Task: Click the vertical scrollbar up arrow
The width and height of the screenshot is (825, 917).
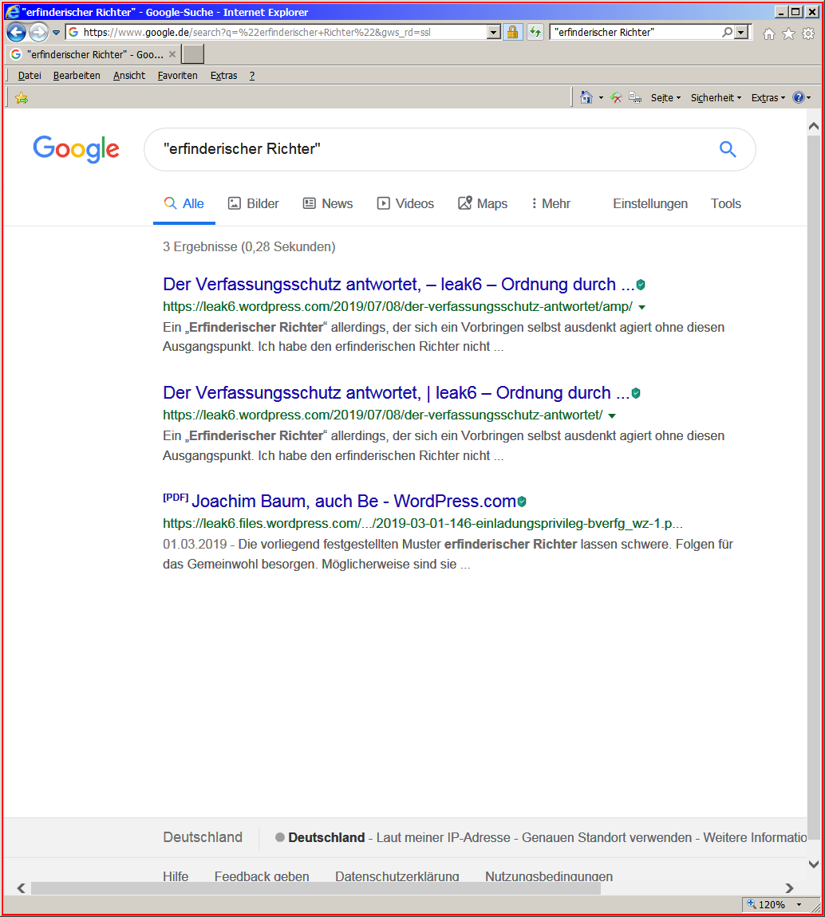Action: 813,126
